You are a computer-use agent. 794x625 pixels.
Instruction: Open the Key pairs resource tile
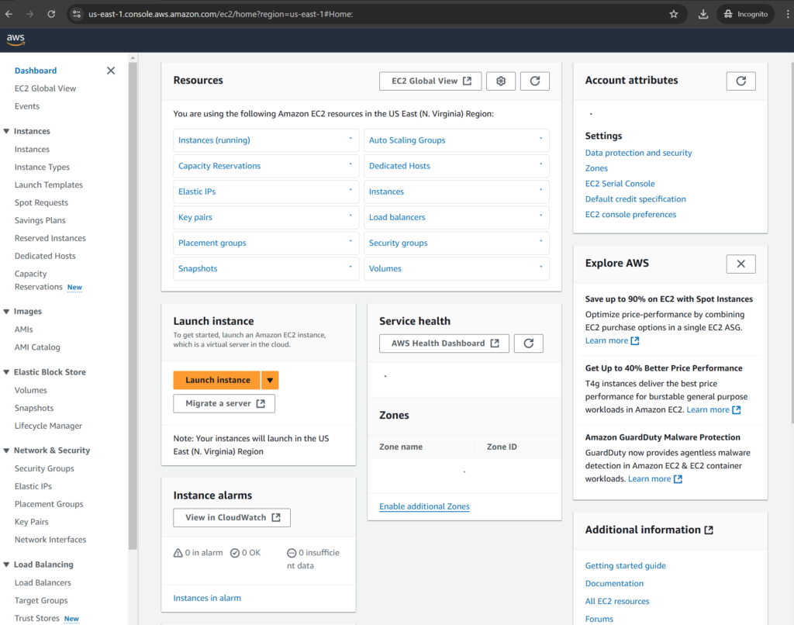click(x=195, y=217)
